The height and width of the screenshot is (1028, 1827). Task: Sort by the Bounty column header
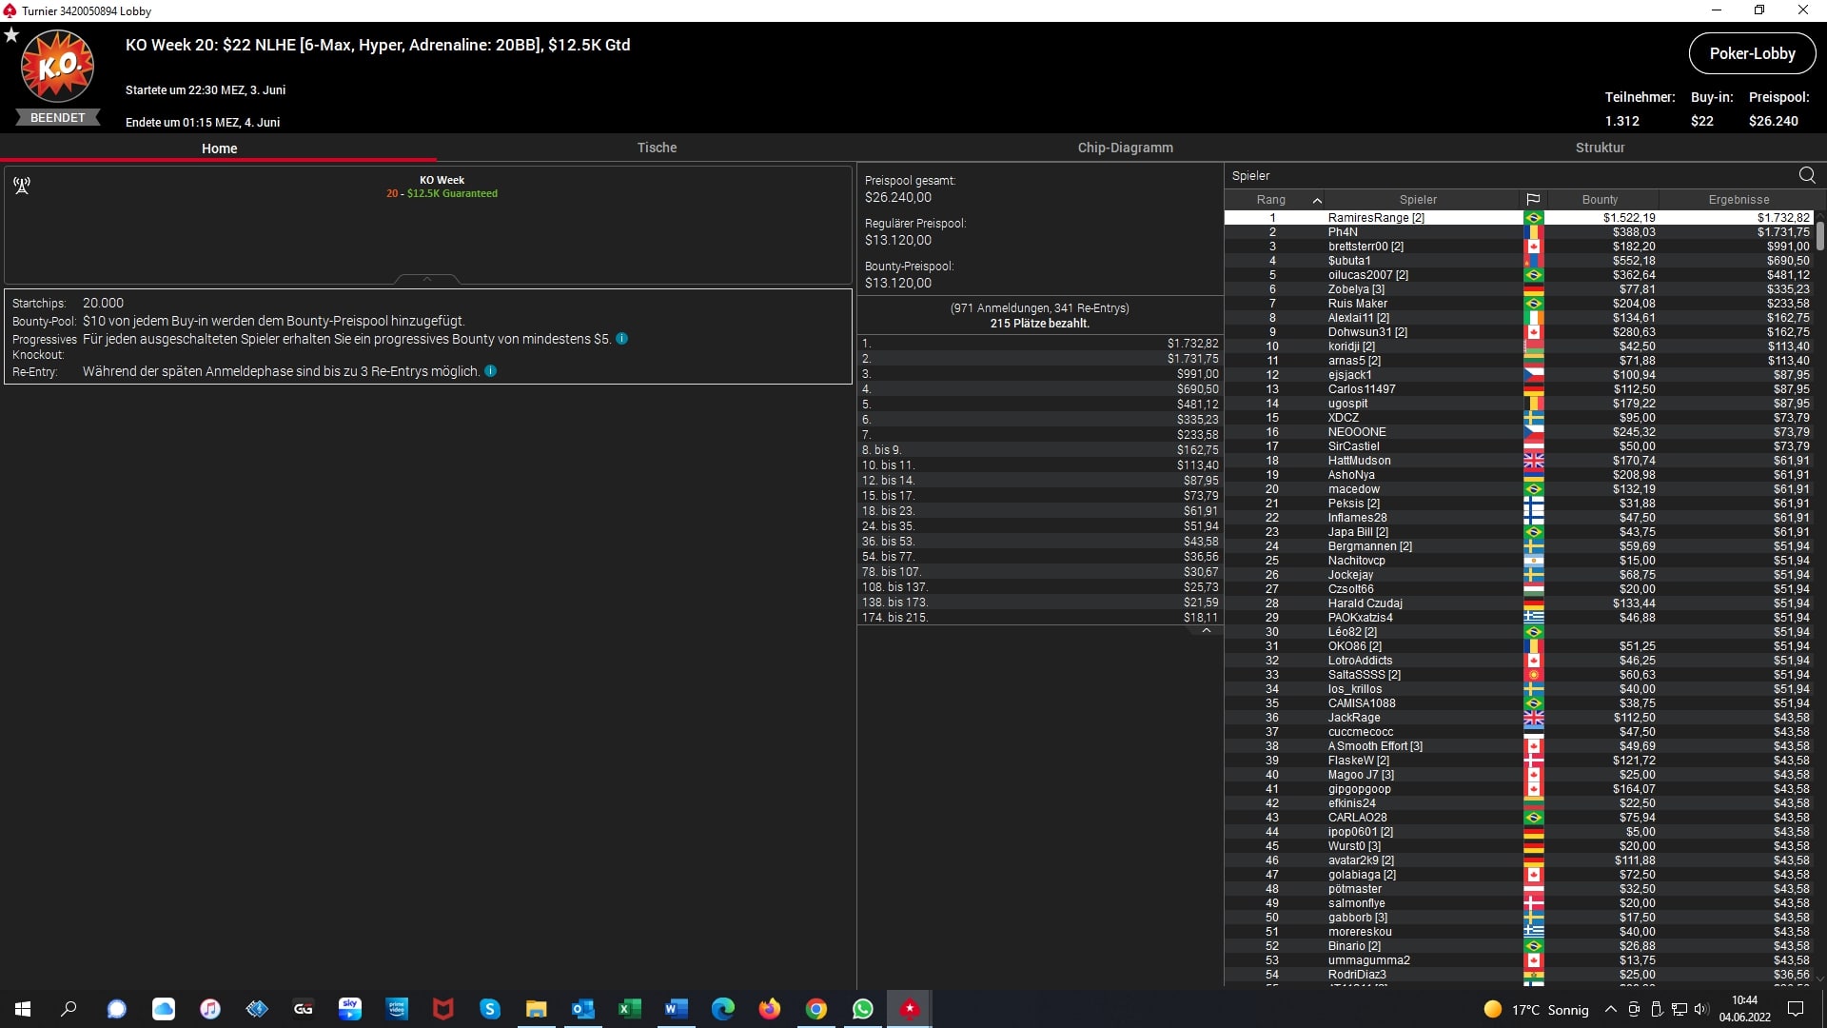tap(1599, 200)
